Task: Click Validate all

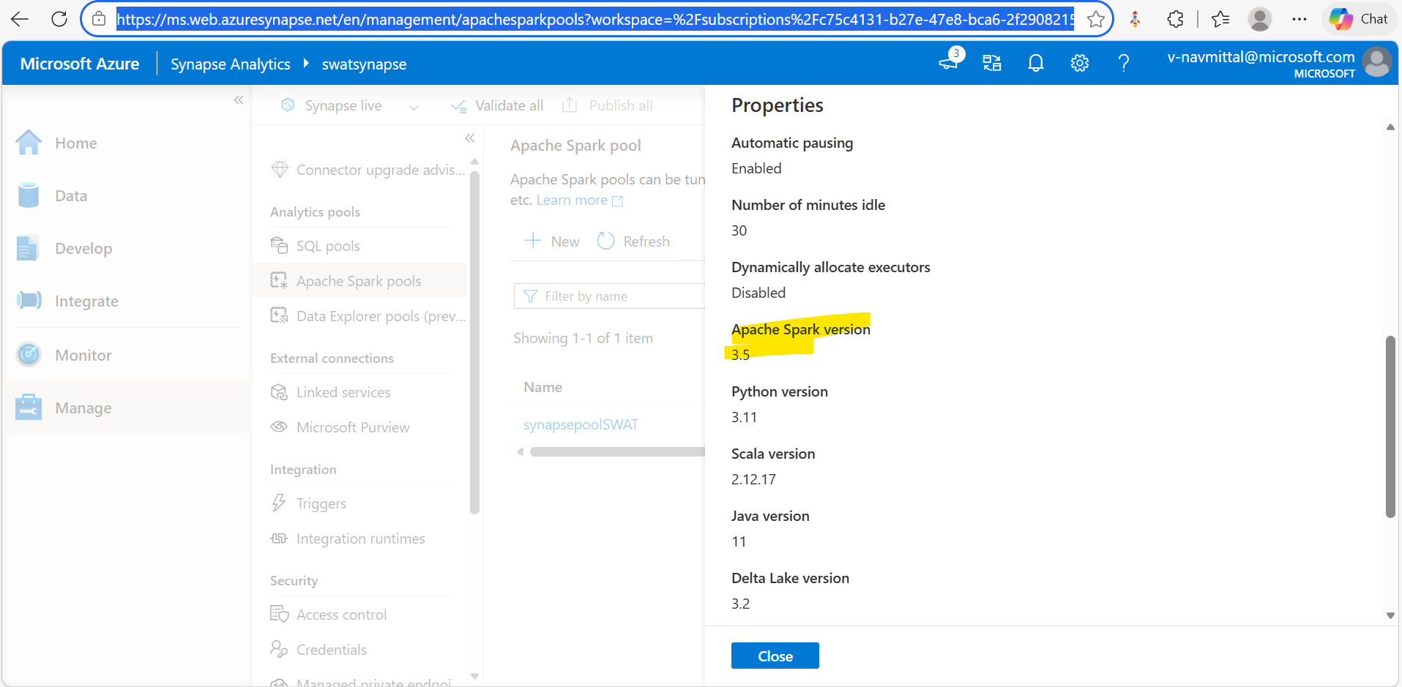Action: [497, 106]
